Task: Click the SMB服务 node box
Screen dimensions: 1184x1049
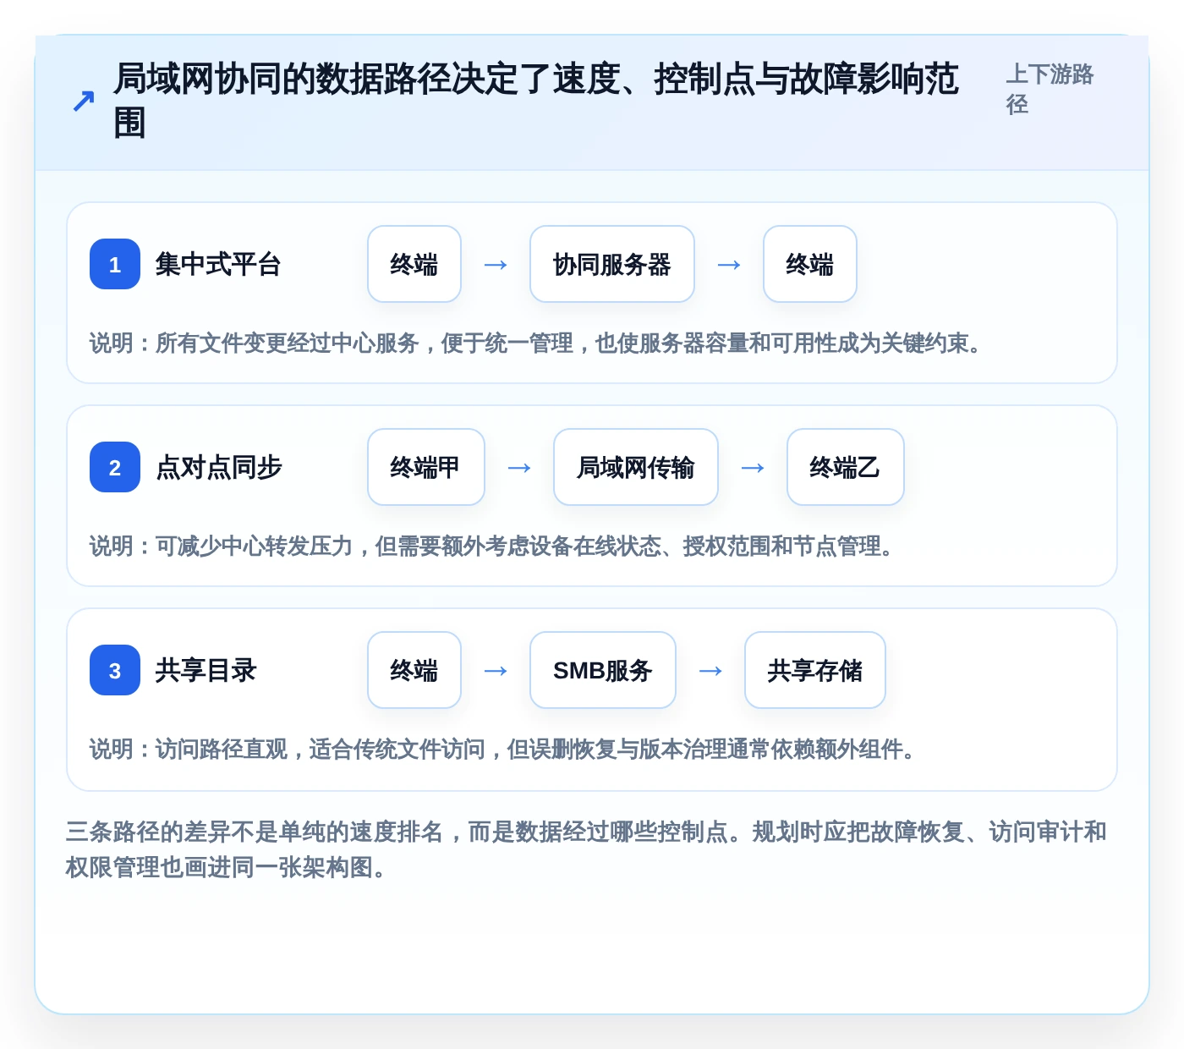Action: (x=603, y=670)
